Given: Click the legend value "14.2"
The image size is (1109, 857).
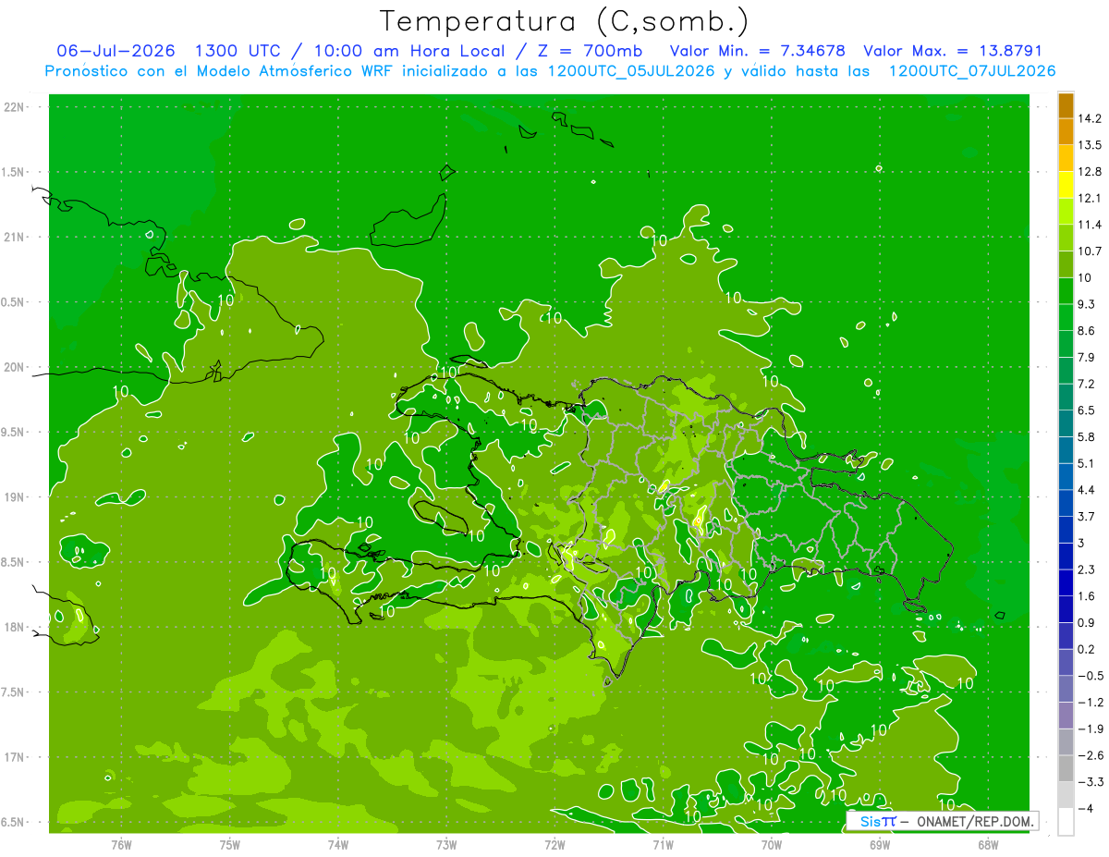Looking at the screenshot, I should [1091, 118].
